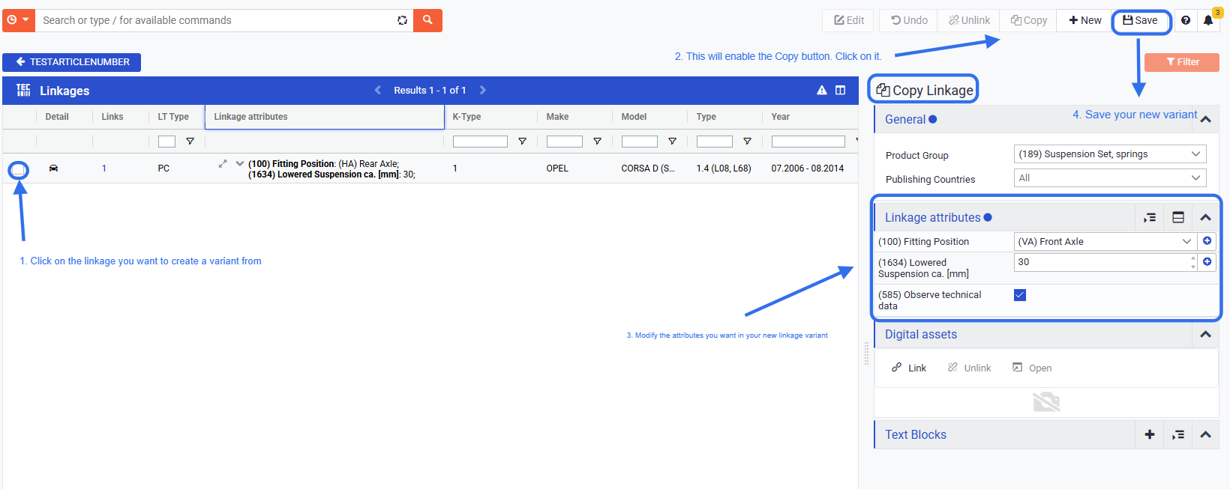The width and height of the screenshot is (1230, 489).
Task: Collapse the row's linkage attributes chevron
Action: click(240, 163)
